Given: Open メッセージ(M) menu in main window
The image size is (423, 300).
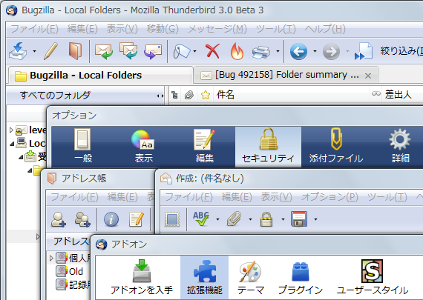Looking at the screenshot, I should click(217, 29).
